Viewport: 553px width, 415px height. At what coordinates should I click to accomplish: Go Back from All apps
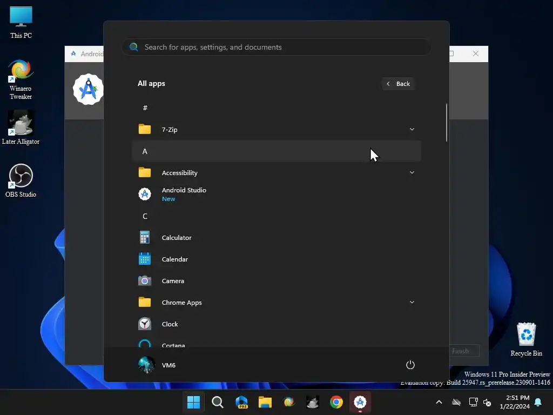[399, 84]
